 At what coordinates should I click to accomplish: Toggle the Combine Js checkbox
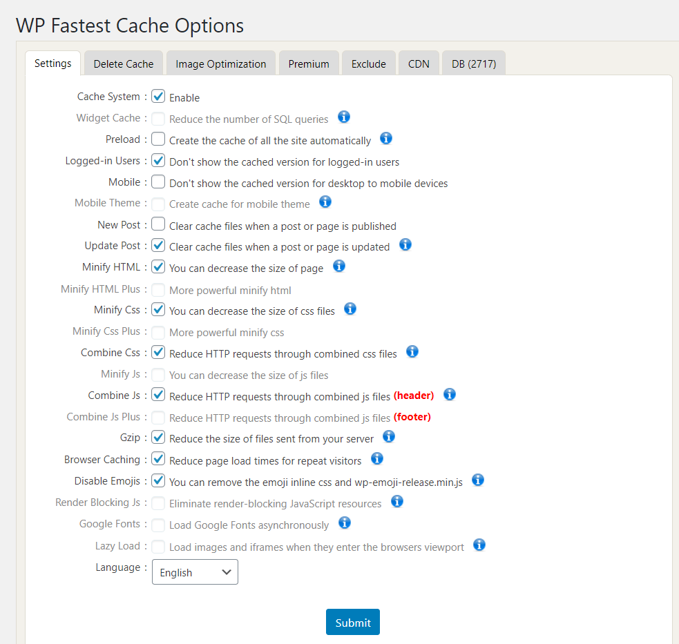pyautogui.click(x=158, y=395)
